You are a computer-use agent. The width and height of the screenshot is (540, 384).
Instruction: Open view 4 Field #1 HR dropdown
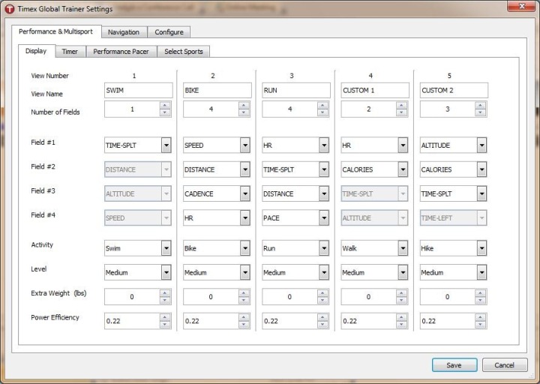tap(403, 145)
